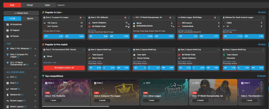
Task: Select CS 2 discipline in sidebar
Action: 21,77
